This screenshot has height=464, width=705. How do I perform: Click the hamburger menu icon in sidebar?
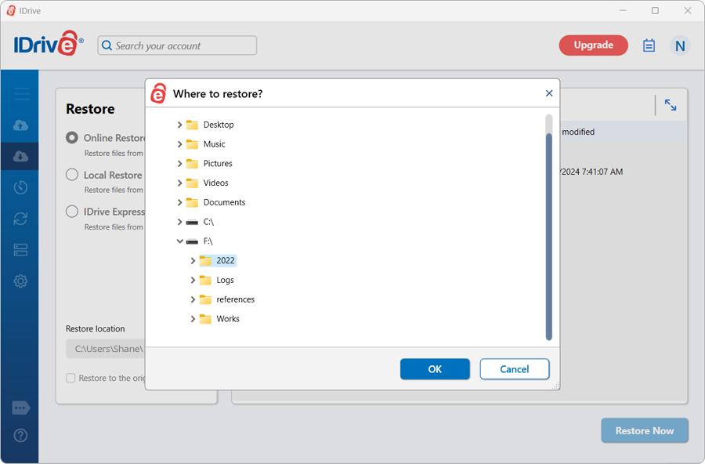point(21,94)
